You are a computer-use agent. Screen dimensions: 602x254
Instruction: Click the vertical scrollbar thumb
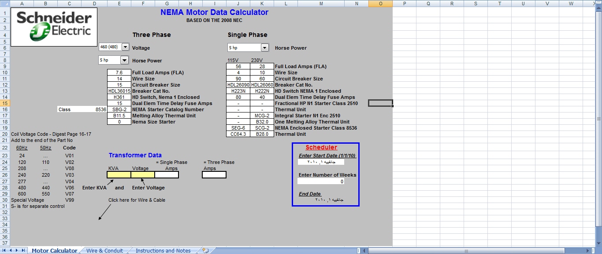(598, 119)
